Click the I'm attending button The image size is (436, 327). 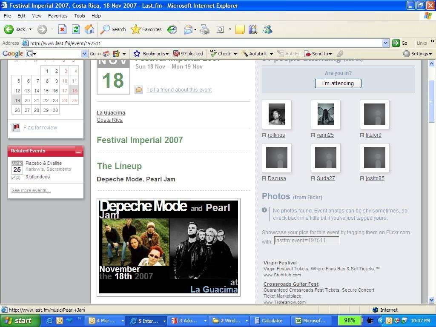pos(338,83)
